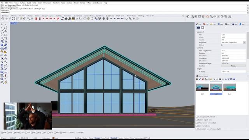Toggle the End osnap checkbox
The height and width of the screenshot is (140, 249).
(x=2, y=133)
